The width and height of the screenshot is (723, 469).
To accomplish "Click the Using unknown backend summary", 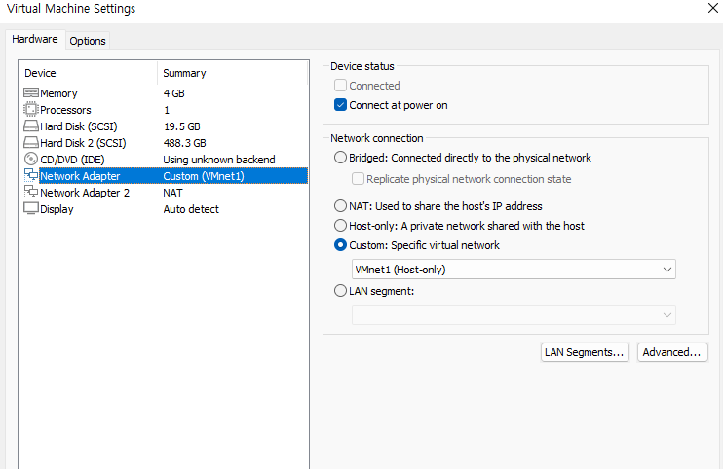I will pyautogui.click(x=219, y=160).
